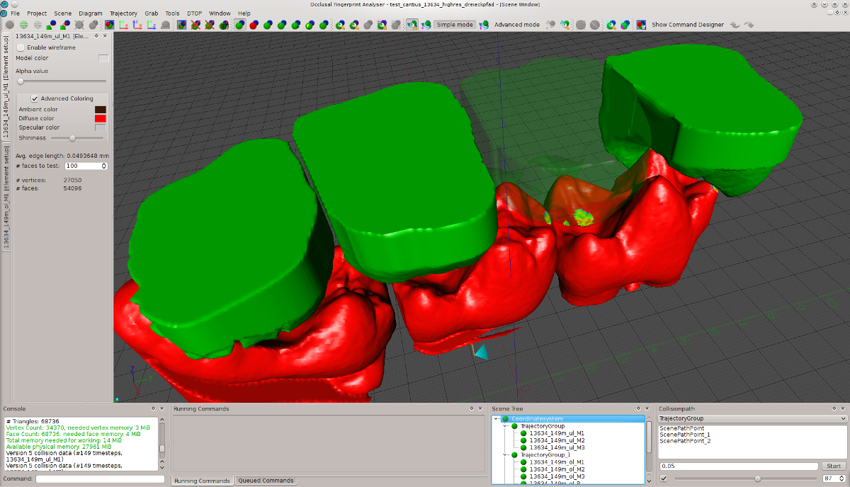Viewport: 850px width, 487px height.
Task: Collapse the TrajectoryGroup_1 tree node
Action: (x=505, y=454)
